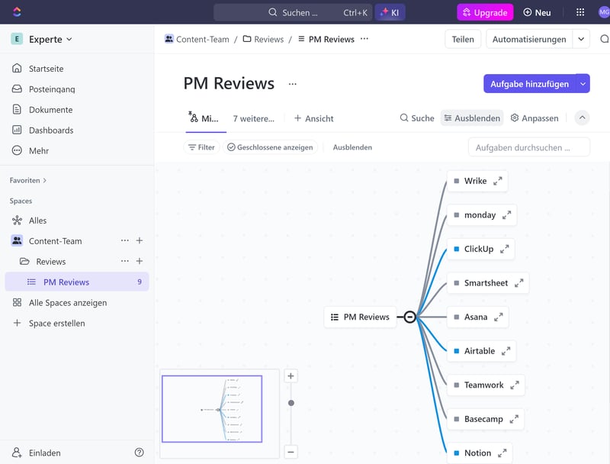Open Aufgabe hinzufügen dropdown arrow
This screenshot has width=610, height=464.
tap(583, 84)
